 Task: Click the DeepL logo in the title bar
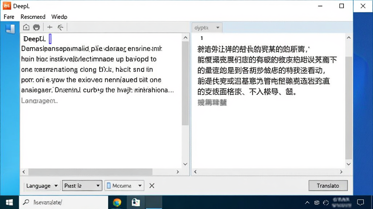7,6
